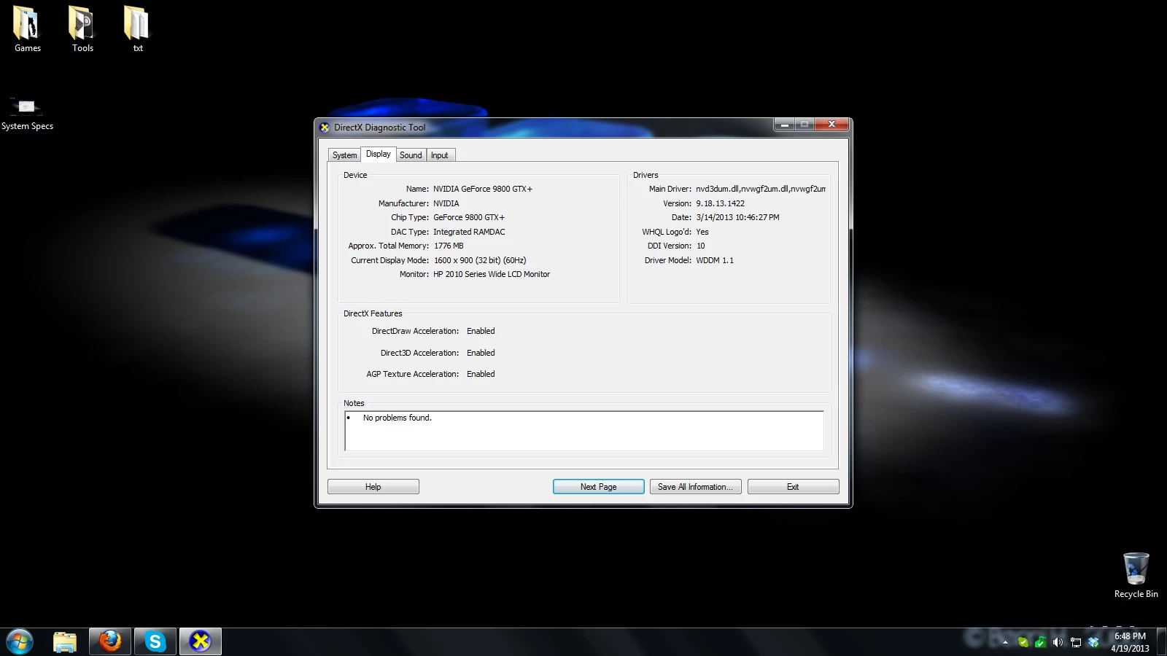
Task: Select the 'NVIDIA GeForce 9800 GTX+' name value
Action: (x=483, y=189)
